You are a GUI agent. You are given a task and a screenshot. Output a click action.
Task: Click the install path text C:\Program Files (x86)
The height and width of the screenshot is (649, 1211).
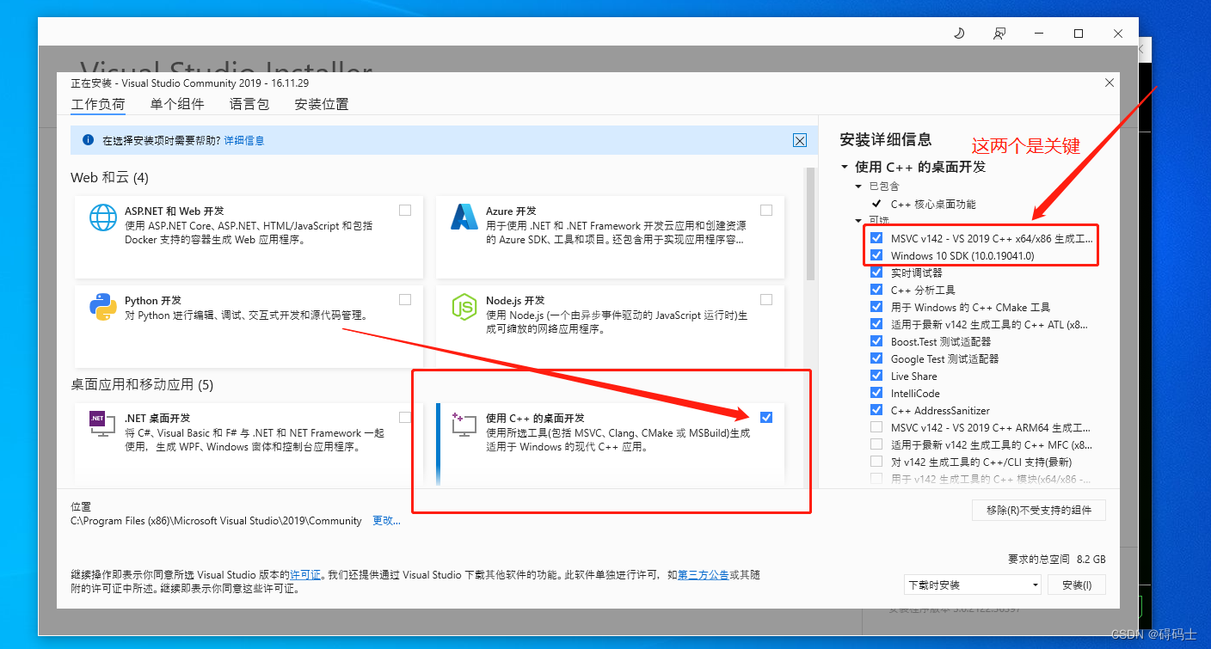(216, 521)
